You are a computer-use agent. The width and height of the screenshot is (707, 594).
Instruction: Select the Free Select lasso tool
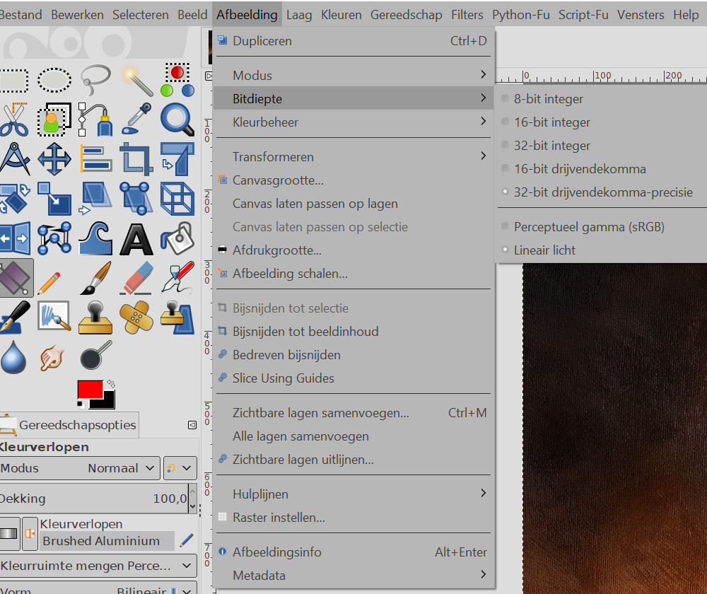[x=95, y=81]
